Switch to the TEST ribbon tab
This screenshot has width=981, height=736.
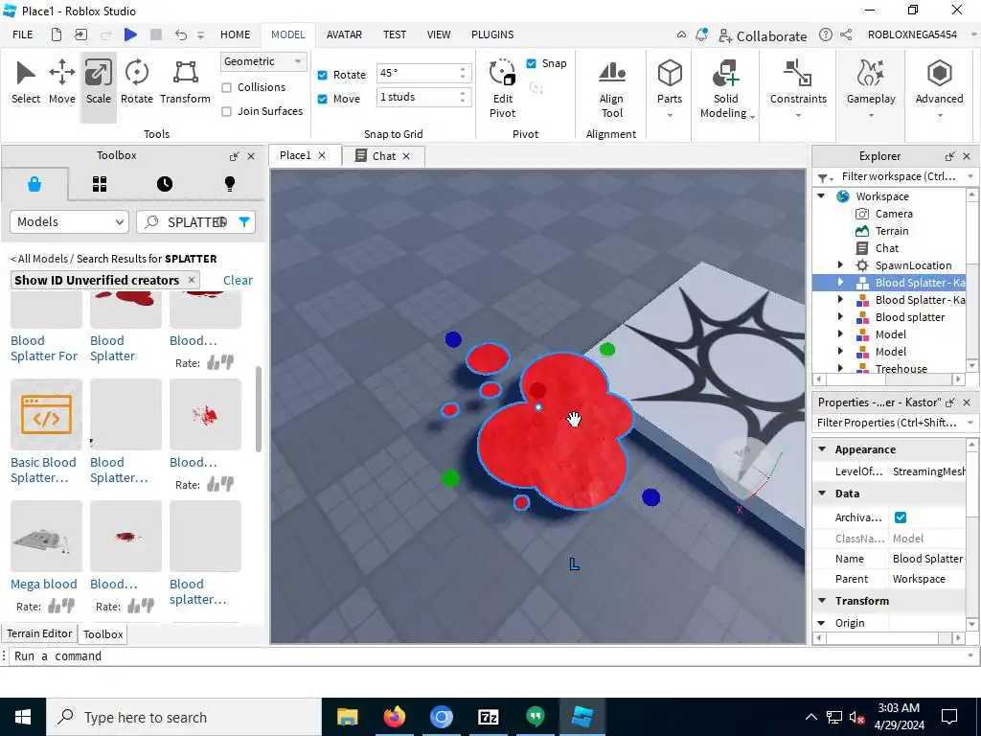point(394,34)
